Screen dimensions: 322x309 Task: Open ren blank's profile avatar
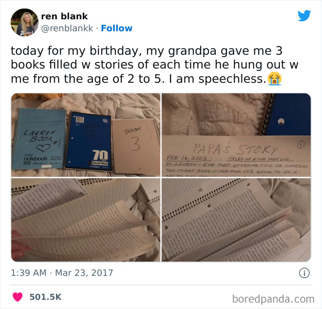click(x=24, y=23)
